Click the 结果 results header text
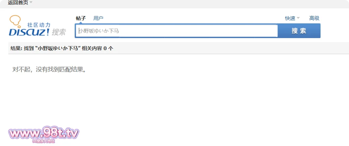Screen dimensions: 349x146 (16, 48)
